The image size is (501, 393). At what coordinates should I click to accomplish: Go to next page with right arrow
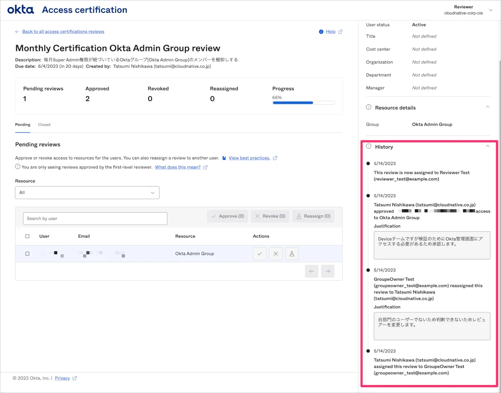point(328,271)
